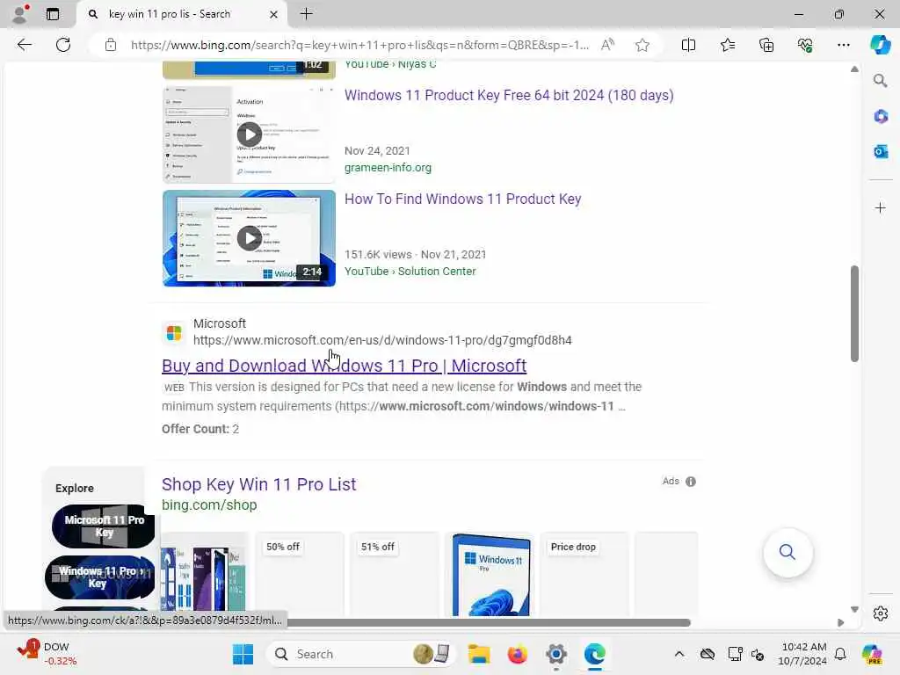900x675 pixels.
Task: Play the How To Find Product Key video
Action: pyautogui.click(x=249, y=238)
